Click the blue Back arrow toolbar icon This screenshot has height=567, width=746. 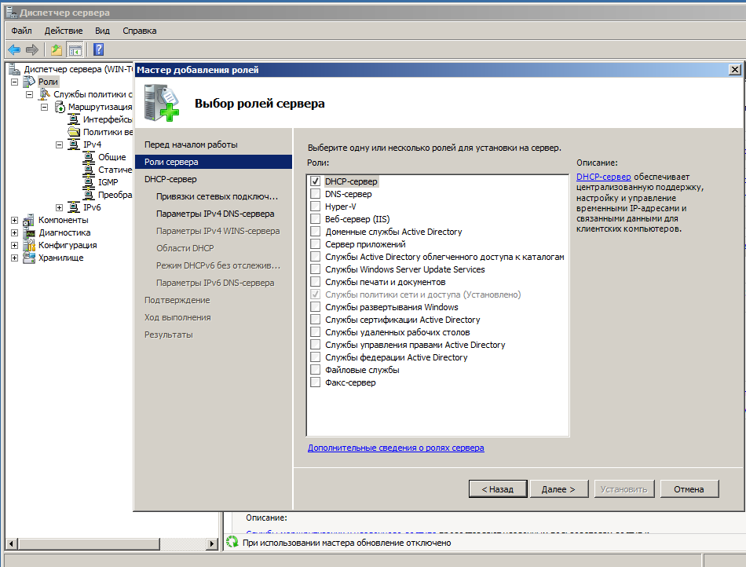click(x=13, y=50)
